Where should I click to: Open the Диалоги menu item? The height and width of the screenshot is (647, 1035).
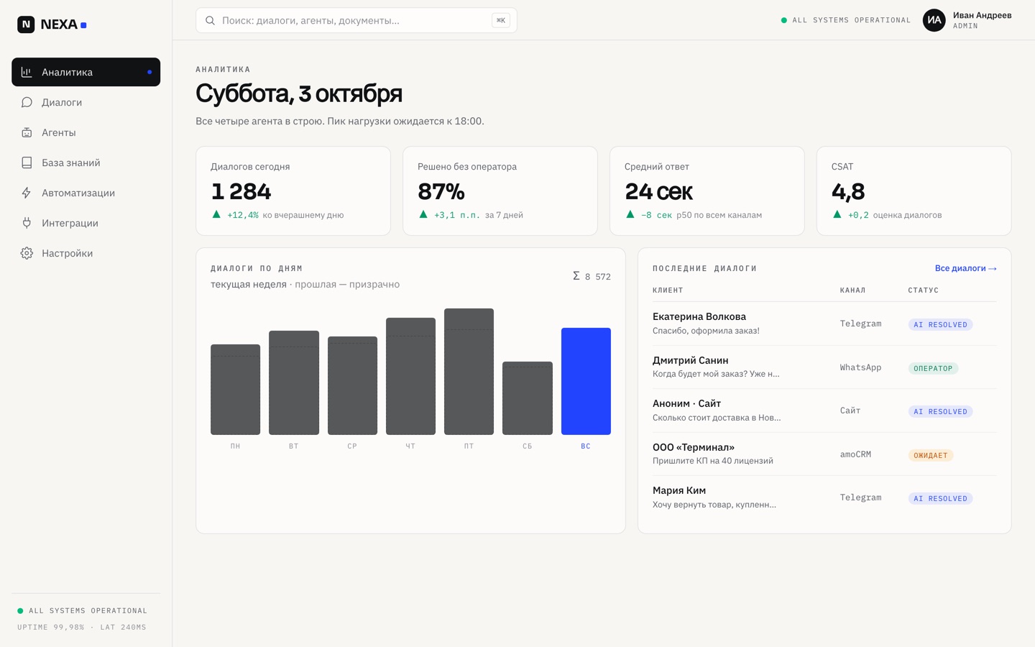[86, 102]
